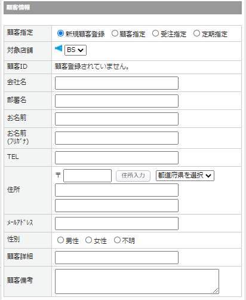This screenshot has width=246, height=300.
Task: Click the お名前 フリガナ input field
Action: point(116,138)
